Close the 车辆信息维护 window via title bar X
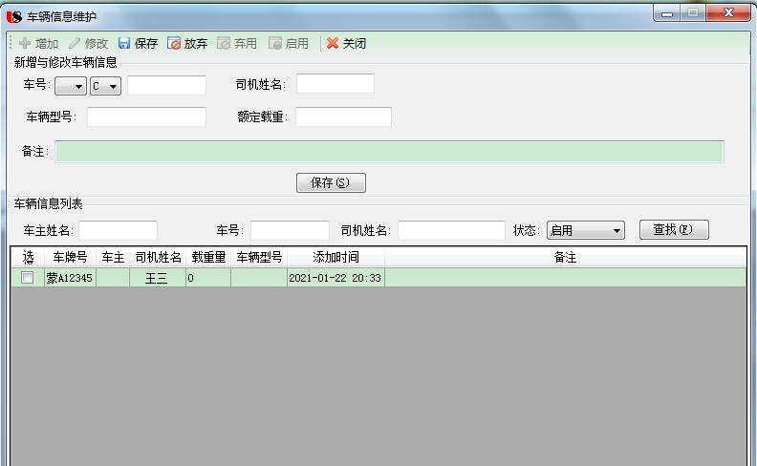 pyautogui.click(x=728, y=13)
